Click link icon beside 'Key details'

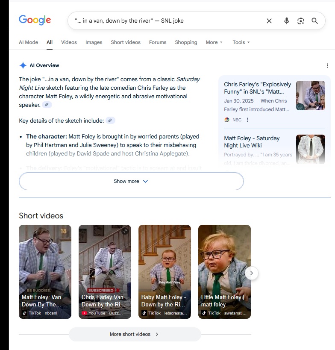point(110,121)
